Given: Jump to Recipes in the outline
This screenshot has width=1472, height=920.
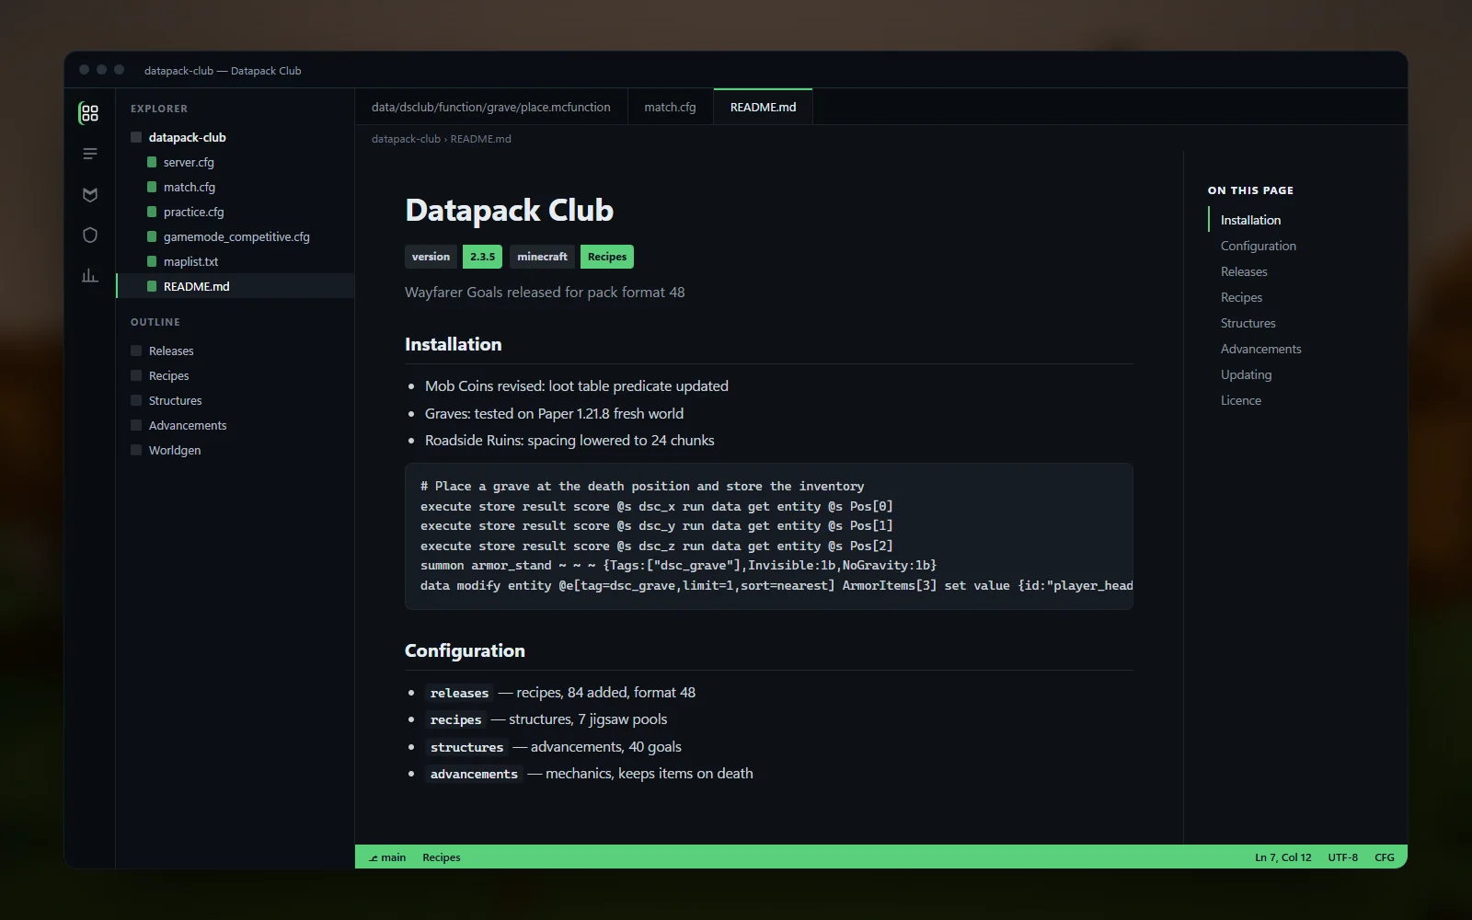Looking at the screenshot, I should coord(236,375).
